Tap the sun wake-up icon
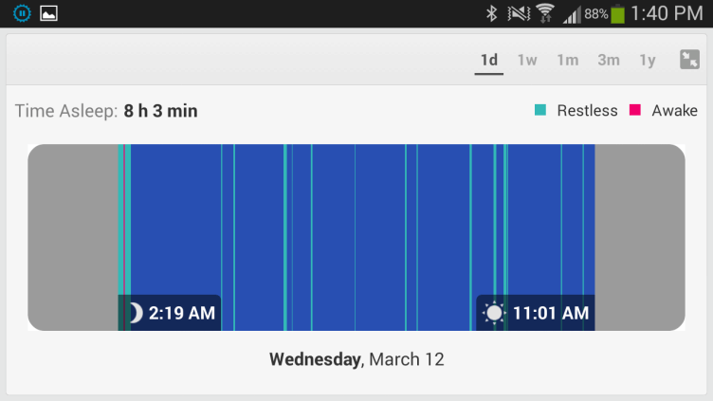 (494, 313)
